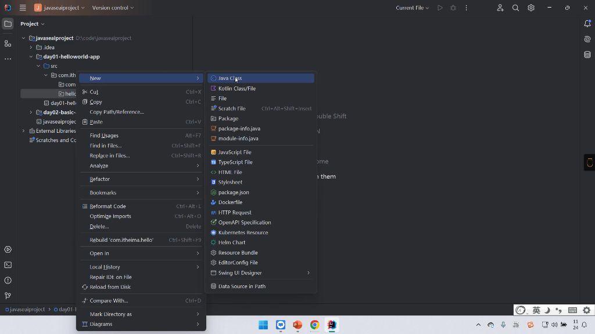The width and height of the screenshot is (595, 334).
Task: Create a new Resource Bundle
Action: [261, 253]
